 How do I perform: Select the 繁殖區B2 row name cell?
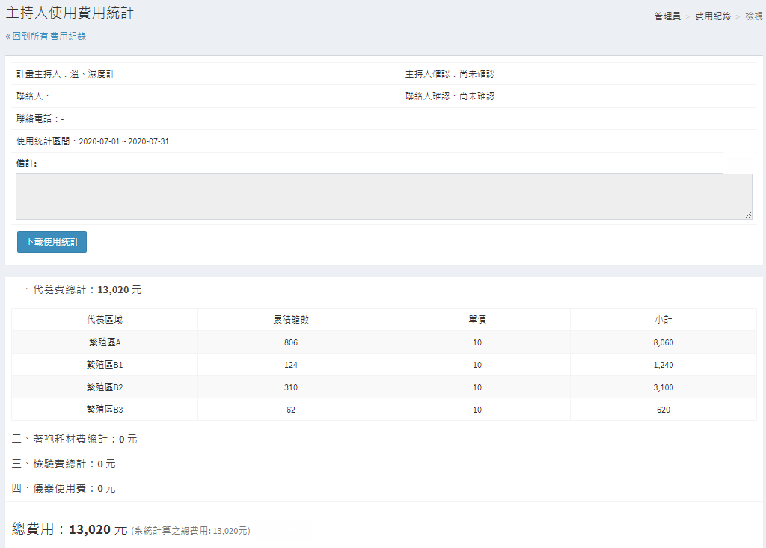[105, 387]
